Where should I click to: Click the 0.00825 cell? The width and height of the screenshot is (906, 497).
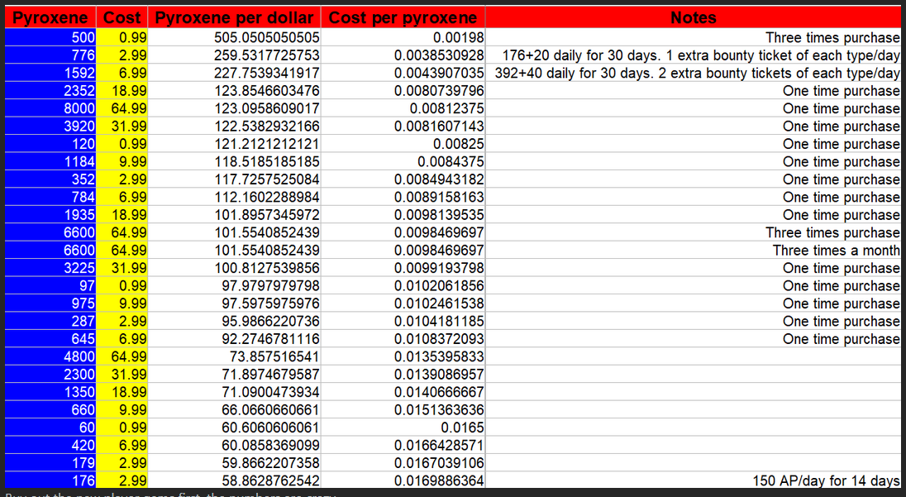(403, 144)
